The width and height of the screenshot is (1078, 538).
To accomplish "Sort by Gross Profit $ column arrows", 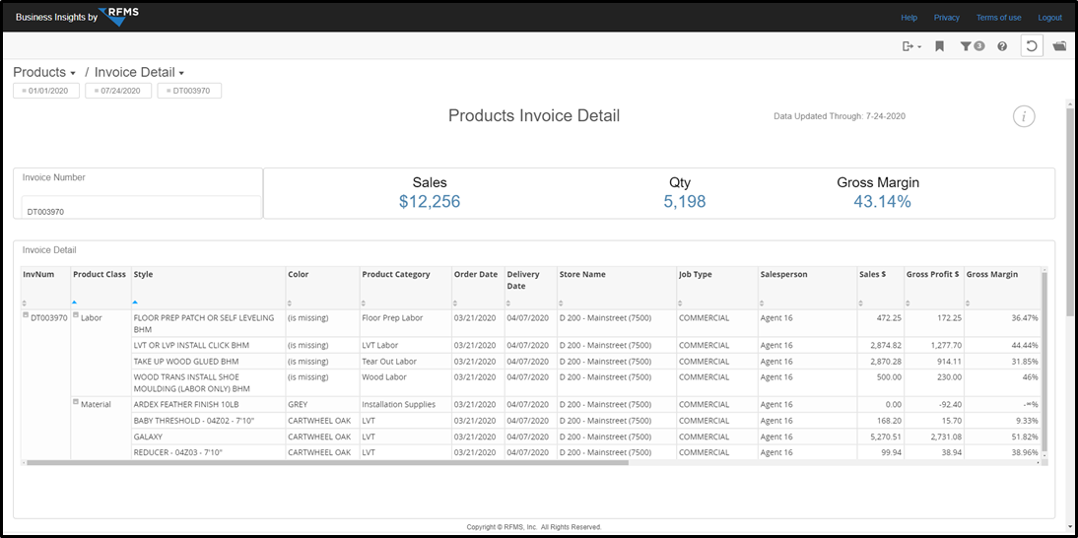I will tap(909, 303).
